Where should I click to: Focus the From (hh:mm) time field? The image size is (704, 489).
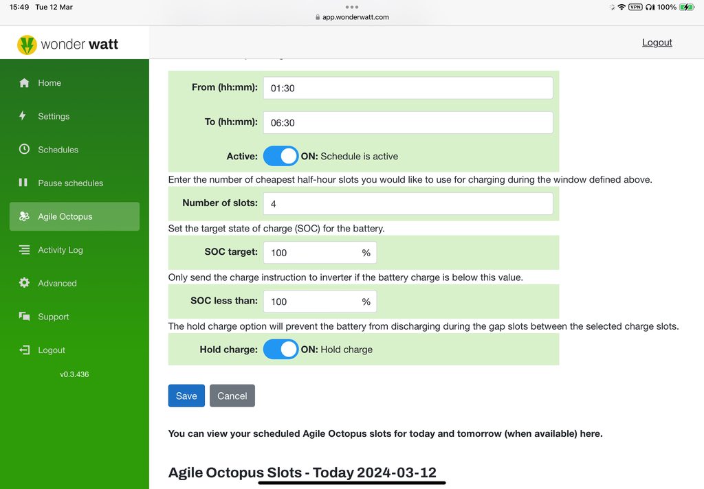point(408,88)
